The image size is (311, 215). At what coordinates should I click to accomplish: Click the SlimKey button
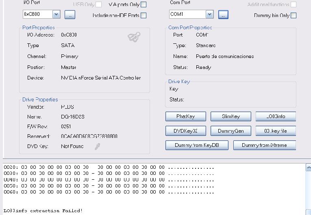[231, 116]
